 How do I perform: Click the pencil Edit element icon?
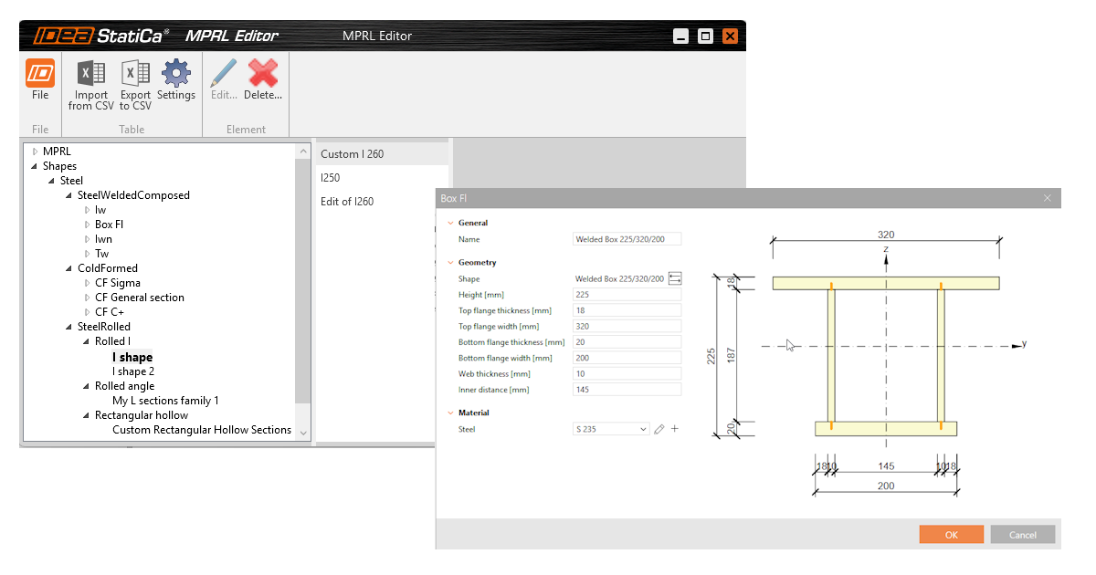click(x=222, y=75)
